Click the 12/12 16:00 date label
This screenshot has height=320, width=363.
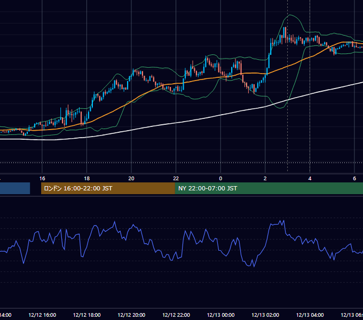(42, 315)
